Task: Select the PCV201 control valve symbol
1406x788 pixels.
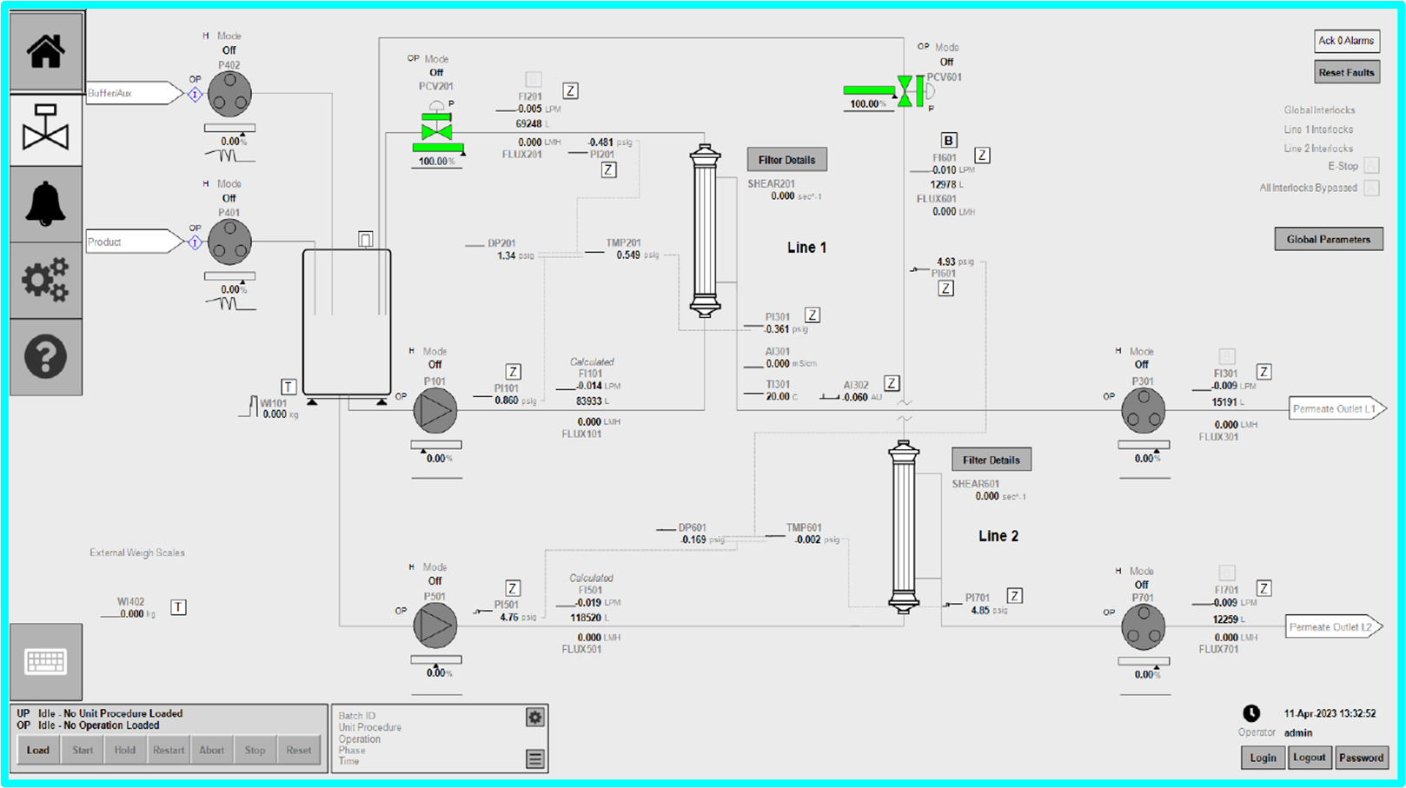Action: (x=436, y=129)
